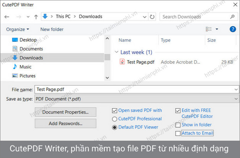The height and width of the screenshot is (158, 240).
Task: Click the Pictures folder icon
Action: pyautogui.click(x=15, y=76)
